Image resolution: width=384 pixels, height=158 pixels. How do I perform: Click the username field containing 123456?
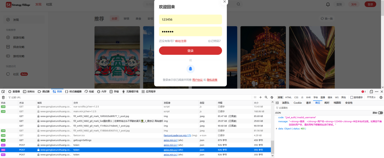point(190,19)
